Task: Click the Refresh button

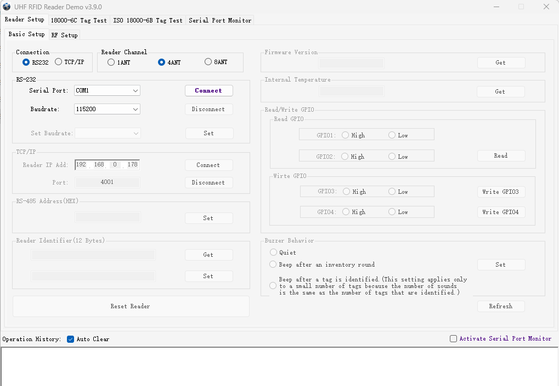Action: (x=501, y=306)
